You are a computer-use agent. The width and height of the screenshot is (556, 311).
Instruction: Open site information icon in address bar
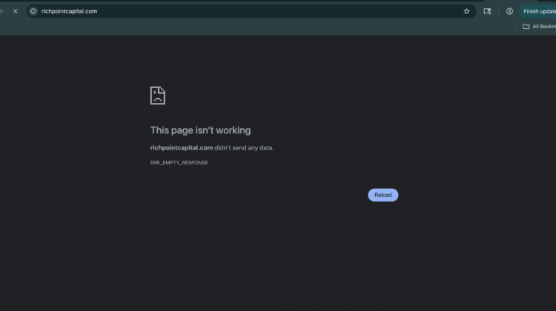(33, 11)
